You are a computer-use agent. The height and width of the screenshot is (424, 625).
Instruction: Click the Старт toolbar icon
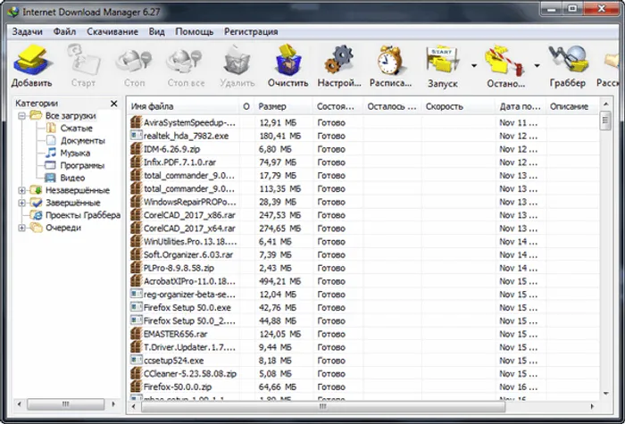[x=83, y=61]
